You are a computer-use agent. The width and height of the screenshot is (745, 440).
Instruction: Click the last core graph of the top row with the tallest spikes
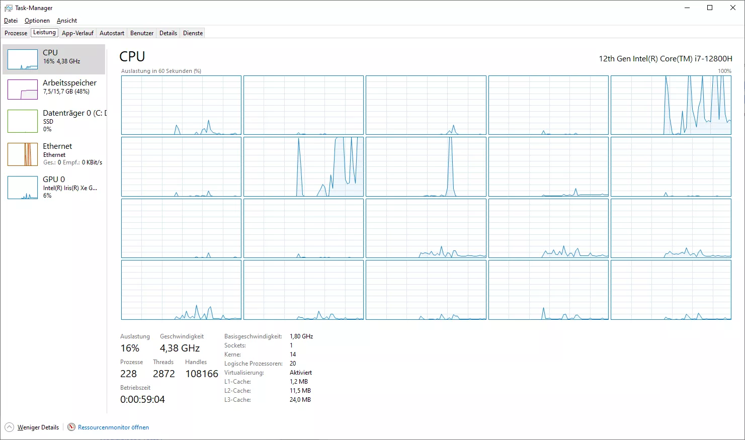671,105
